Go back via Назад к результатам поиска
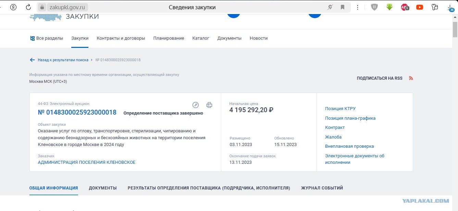 pos(63,60)
